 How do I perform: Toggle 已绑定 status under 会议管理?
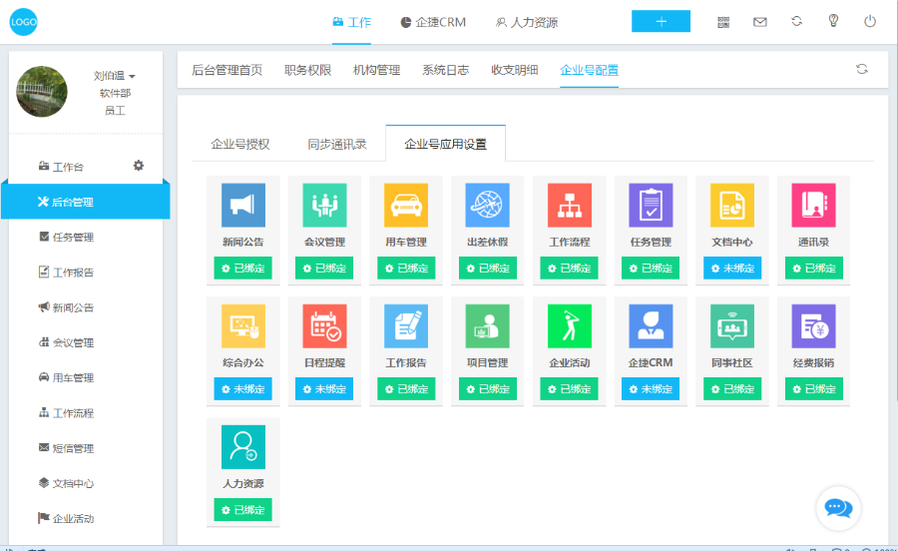pos(324,269)
